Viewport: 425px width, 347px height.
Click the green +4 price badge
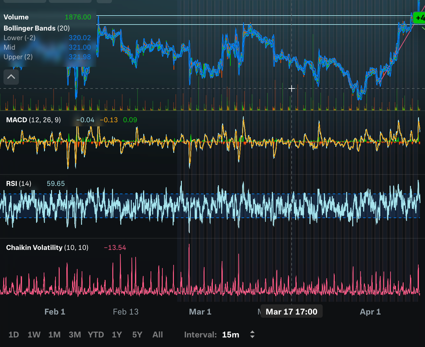pos(420,18)
